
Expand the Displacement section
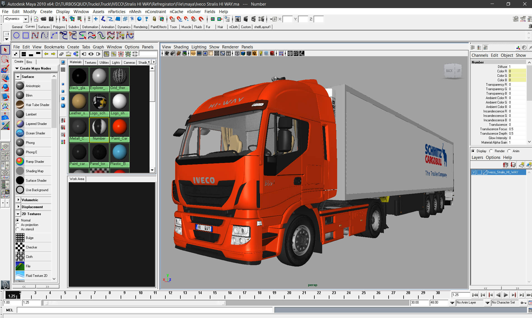18,207
